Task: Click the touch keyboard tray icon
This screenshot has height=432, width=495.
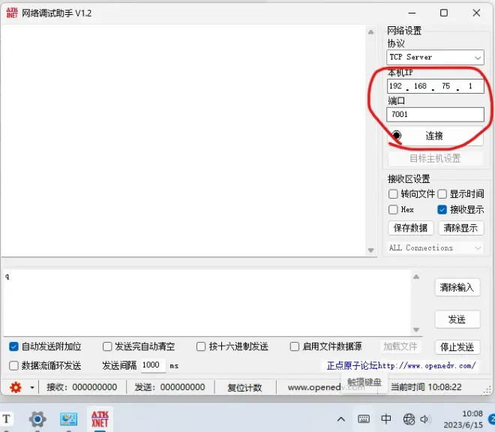Action: point(364,418)
